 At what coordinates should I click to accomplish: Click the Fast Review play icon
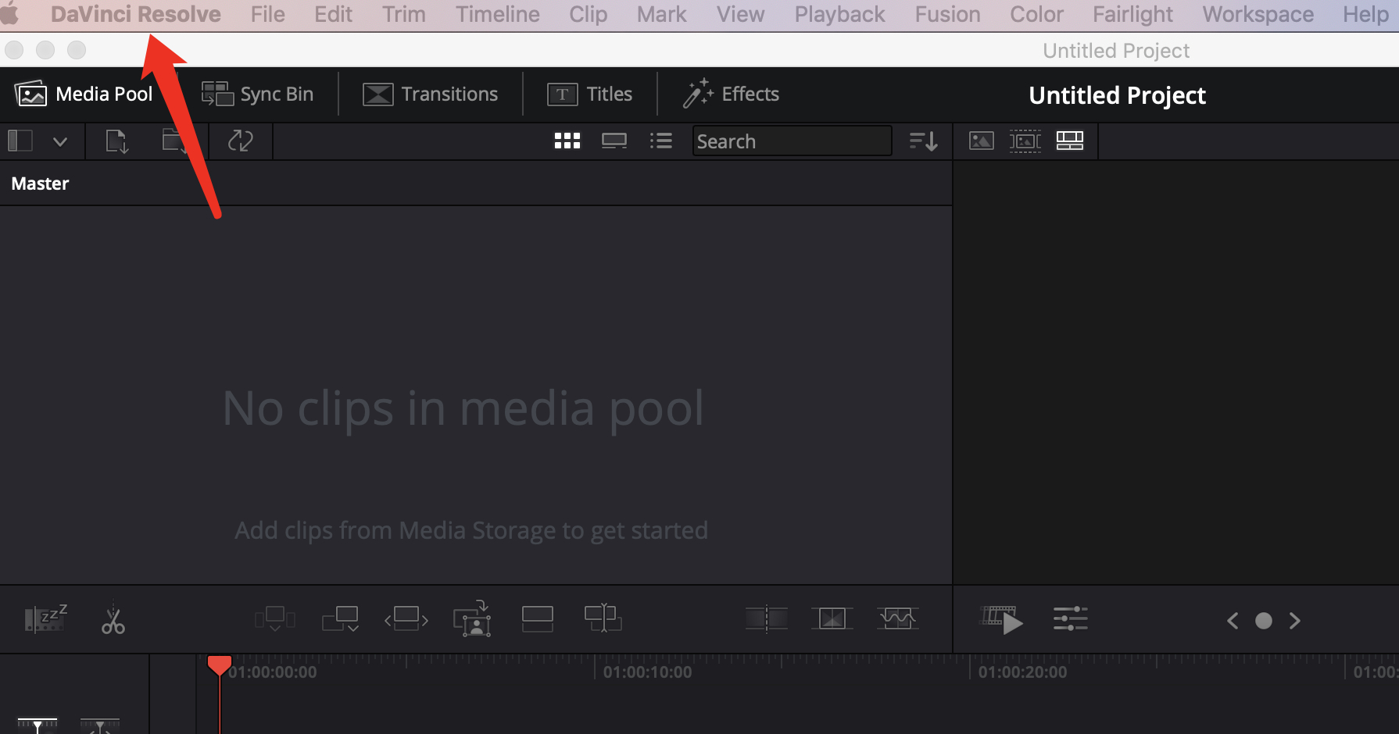coord(1003,620)
